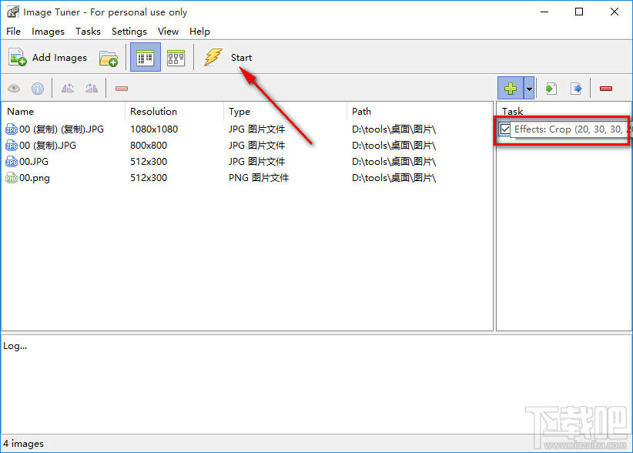The height and width of the screenshot is (453, 633).
Task: Click the JPG icon of 00.JPG
Action: pyautogui.click(x=12, y=162)
